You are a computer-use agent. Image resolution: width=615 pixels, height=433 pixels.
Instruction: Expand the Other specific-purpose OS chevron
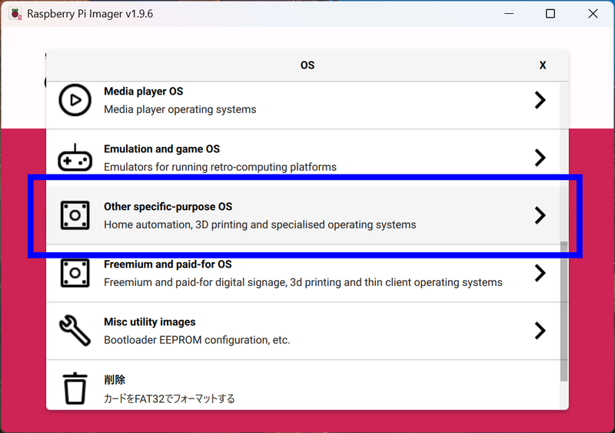[x=540, y=215]
